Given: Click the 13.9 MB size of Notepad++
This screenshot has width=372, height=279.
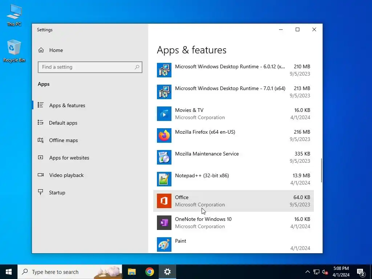Looking at the screenshot, I should coord(301,175).
